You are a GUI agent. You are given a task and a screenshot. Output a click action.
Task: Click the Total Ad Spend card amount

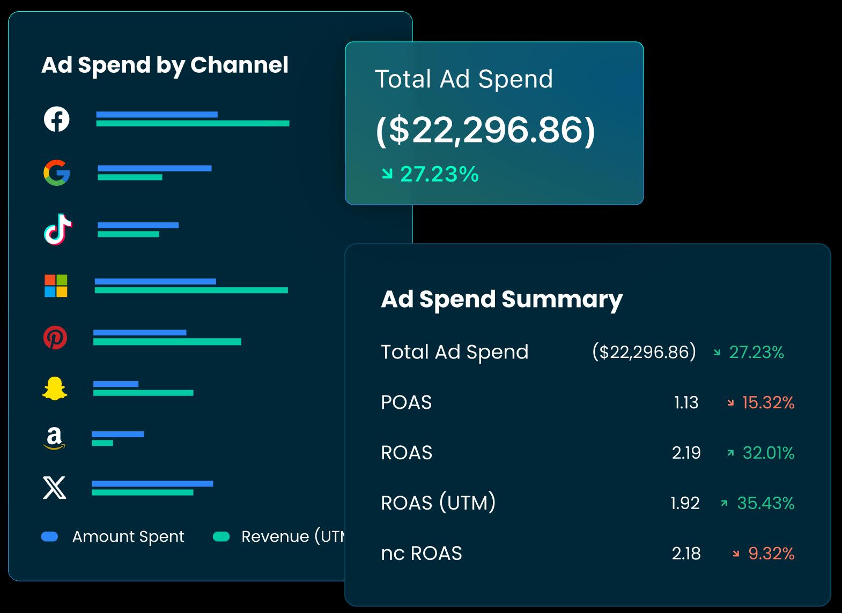pos(485,130)
